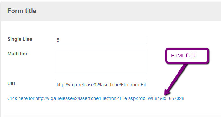Click the words 'Click here for' in link
Viewport: 221px width, 117px height.
tap(21, 98)
